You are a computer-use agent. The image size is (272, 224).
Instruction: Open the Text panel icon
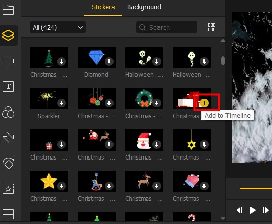8,86
